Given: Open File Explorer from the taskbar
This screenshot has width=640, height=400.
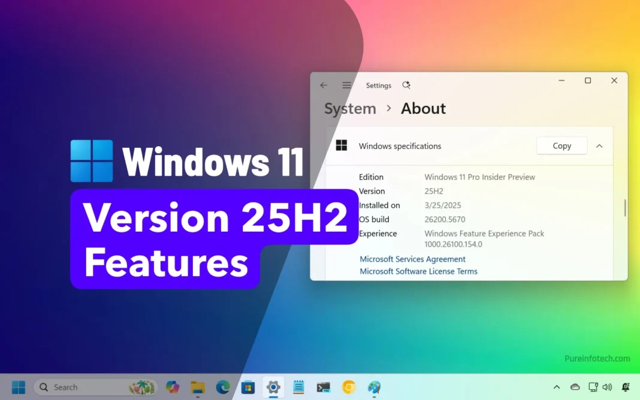Looking at the screenshot, I should (x=198, y=387).
